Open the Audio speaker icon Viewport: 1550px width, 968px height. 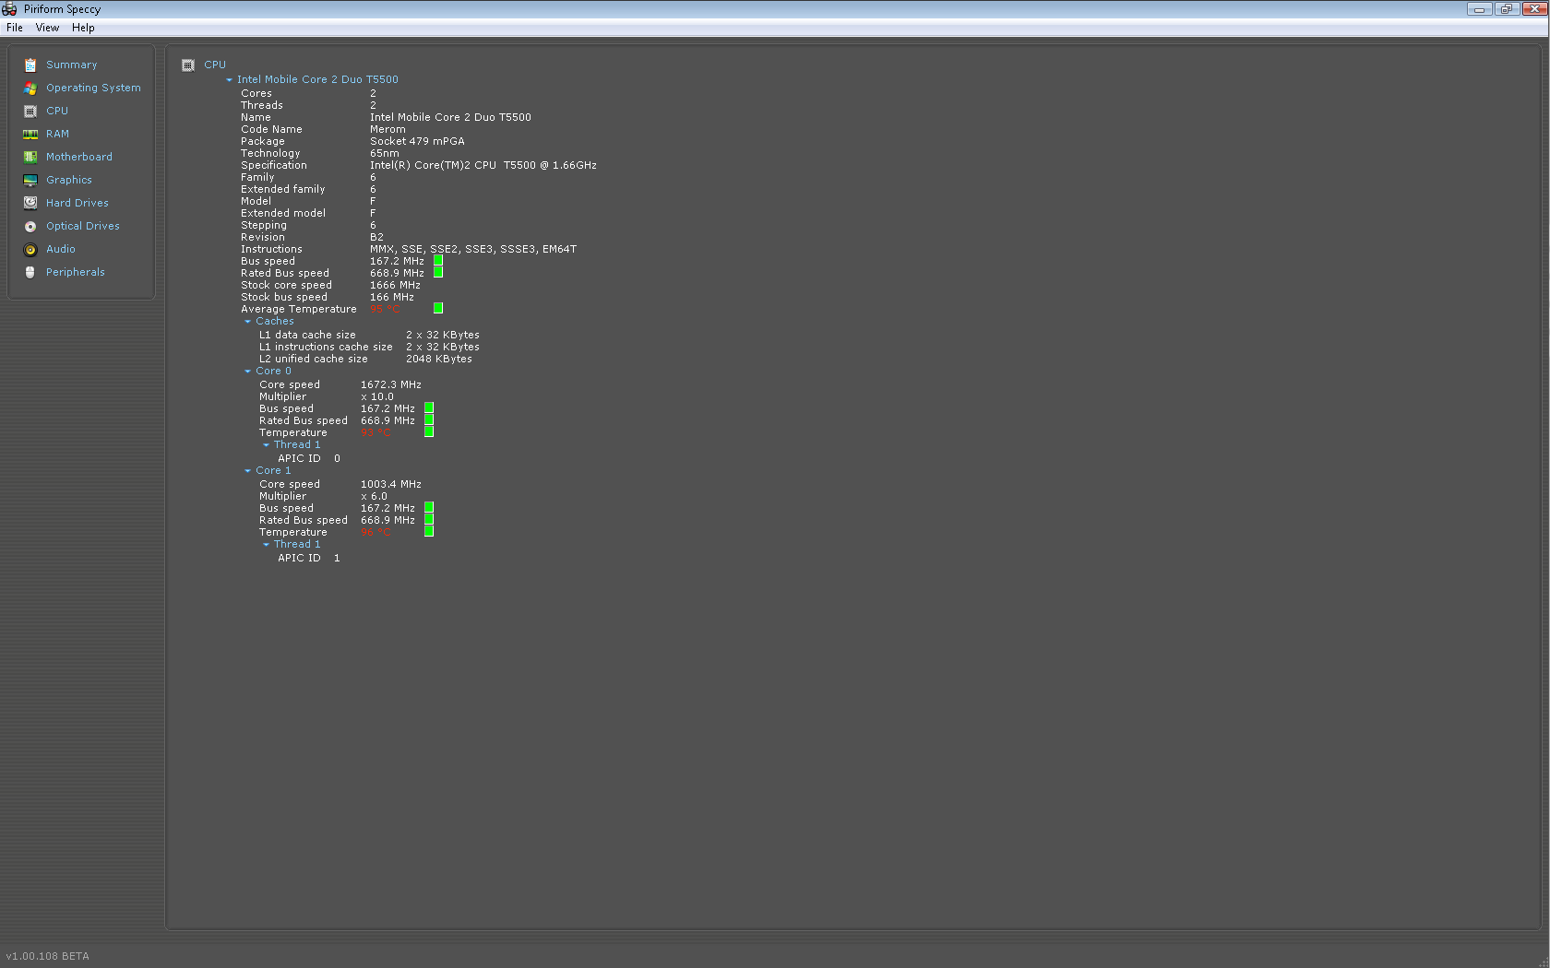(30, 249)
